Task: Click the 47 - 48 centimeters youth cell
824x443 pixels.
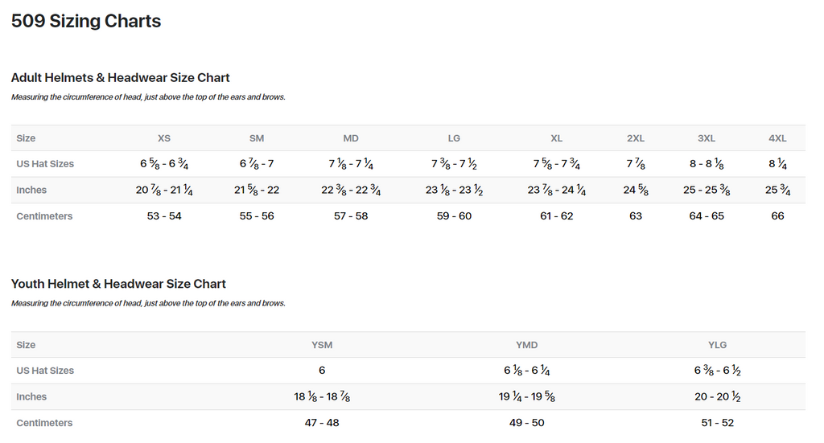Action: tap(322, 423)
